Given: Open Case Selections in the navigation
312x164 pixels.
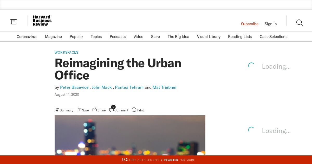Looking at the screenshot, I should (x=274, y=37).
